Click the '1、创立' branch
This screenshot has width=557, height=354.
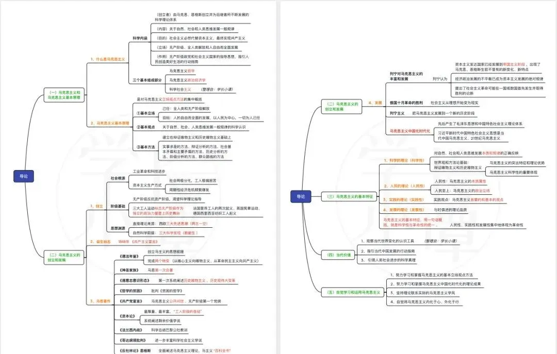pos(96,206)
